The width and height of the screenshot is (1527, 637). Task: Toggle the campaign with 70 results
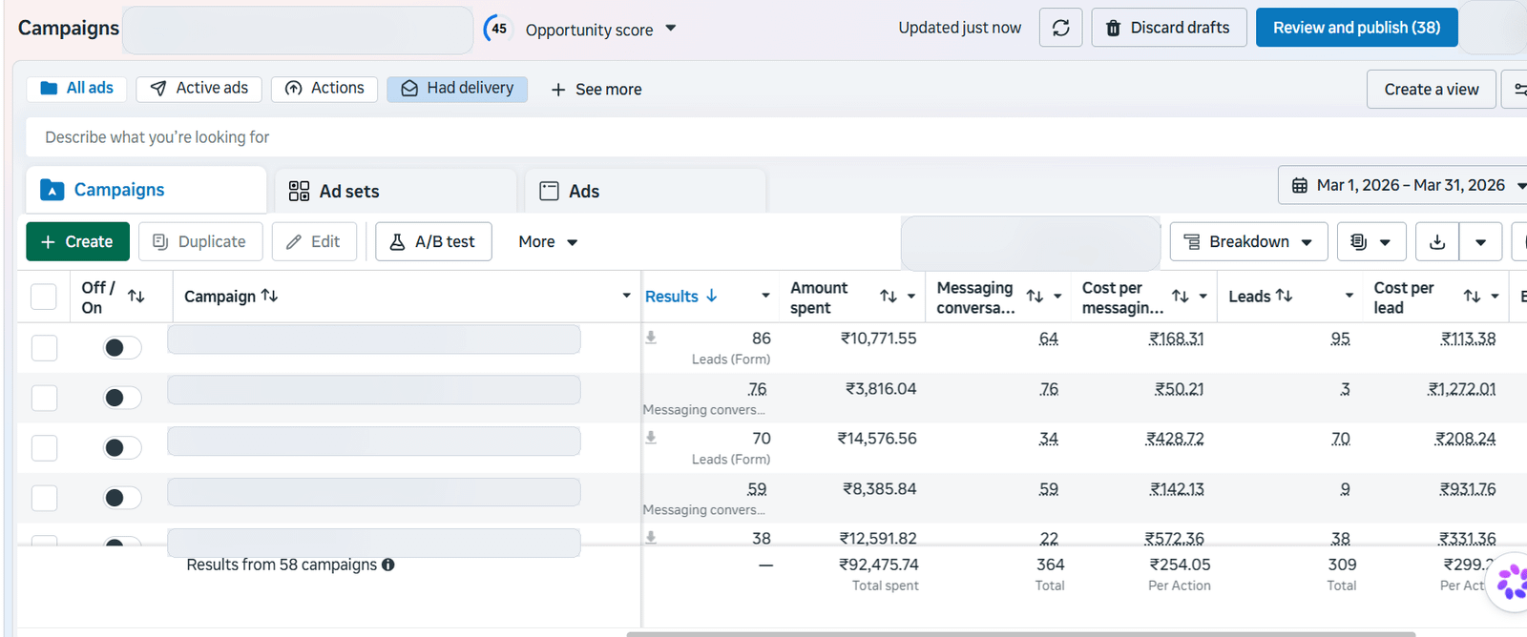pyautogui.click(x=122, y=447)
